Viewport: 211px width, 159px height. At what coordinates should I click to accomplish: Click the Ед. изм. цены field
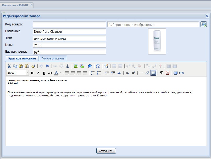(69, 52)
